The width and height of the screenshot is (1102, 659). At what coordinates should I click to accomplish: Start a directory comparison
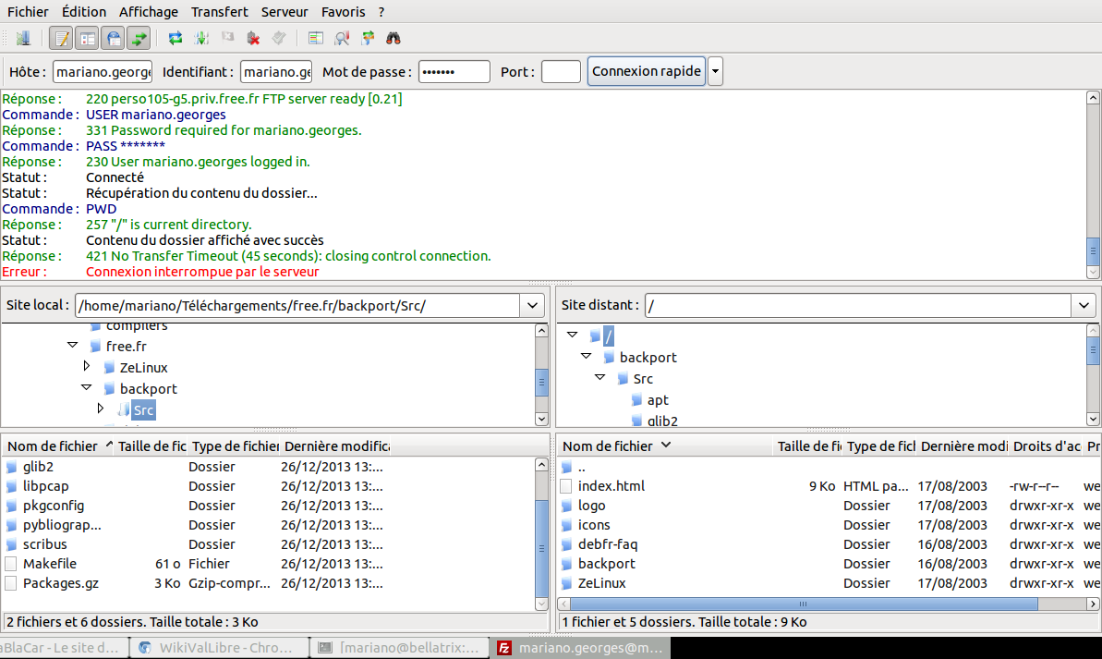pyautogui.click(x=343, y=38)
